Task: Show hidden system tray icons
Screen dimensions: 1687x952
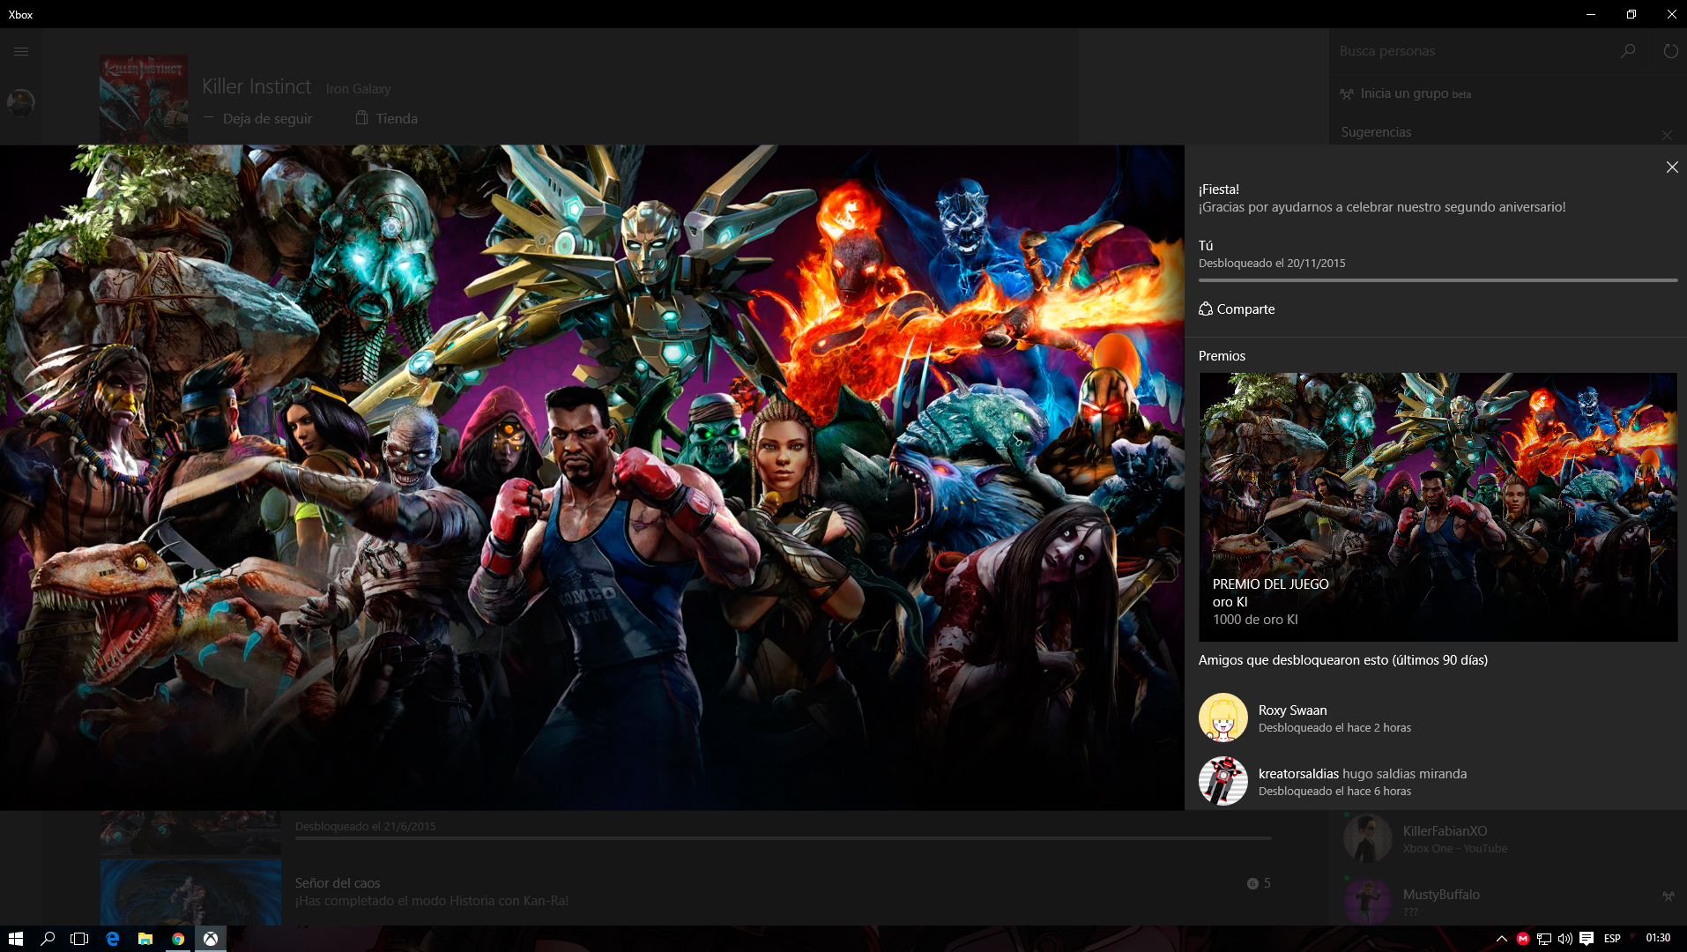Action: 1502,939
